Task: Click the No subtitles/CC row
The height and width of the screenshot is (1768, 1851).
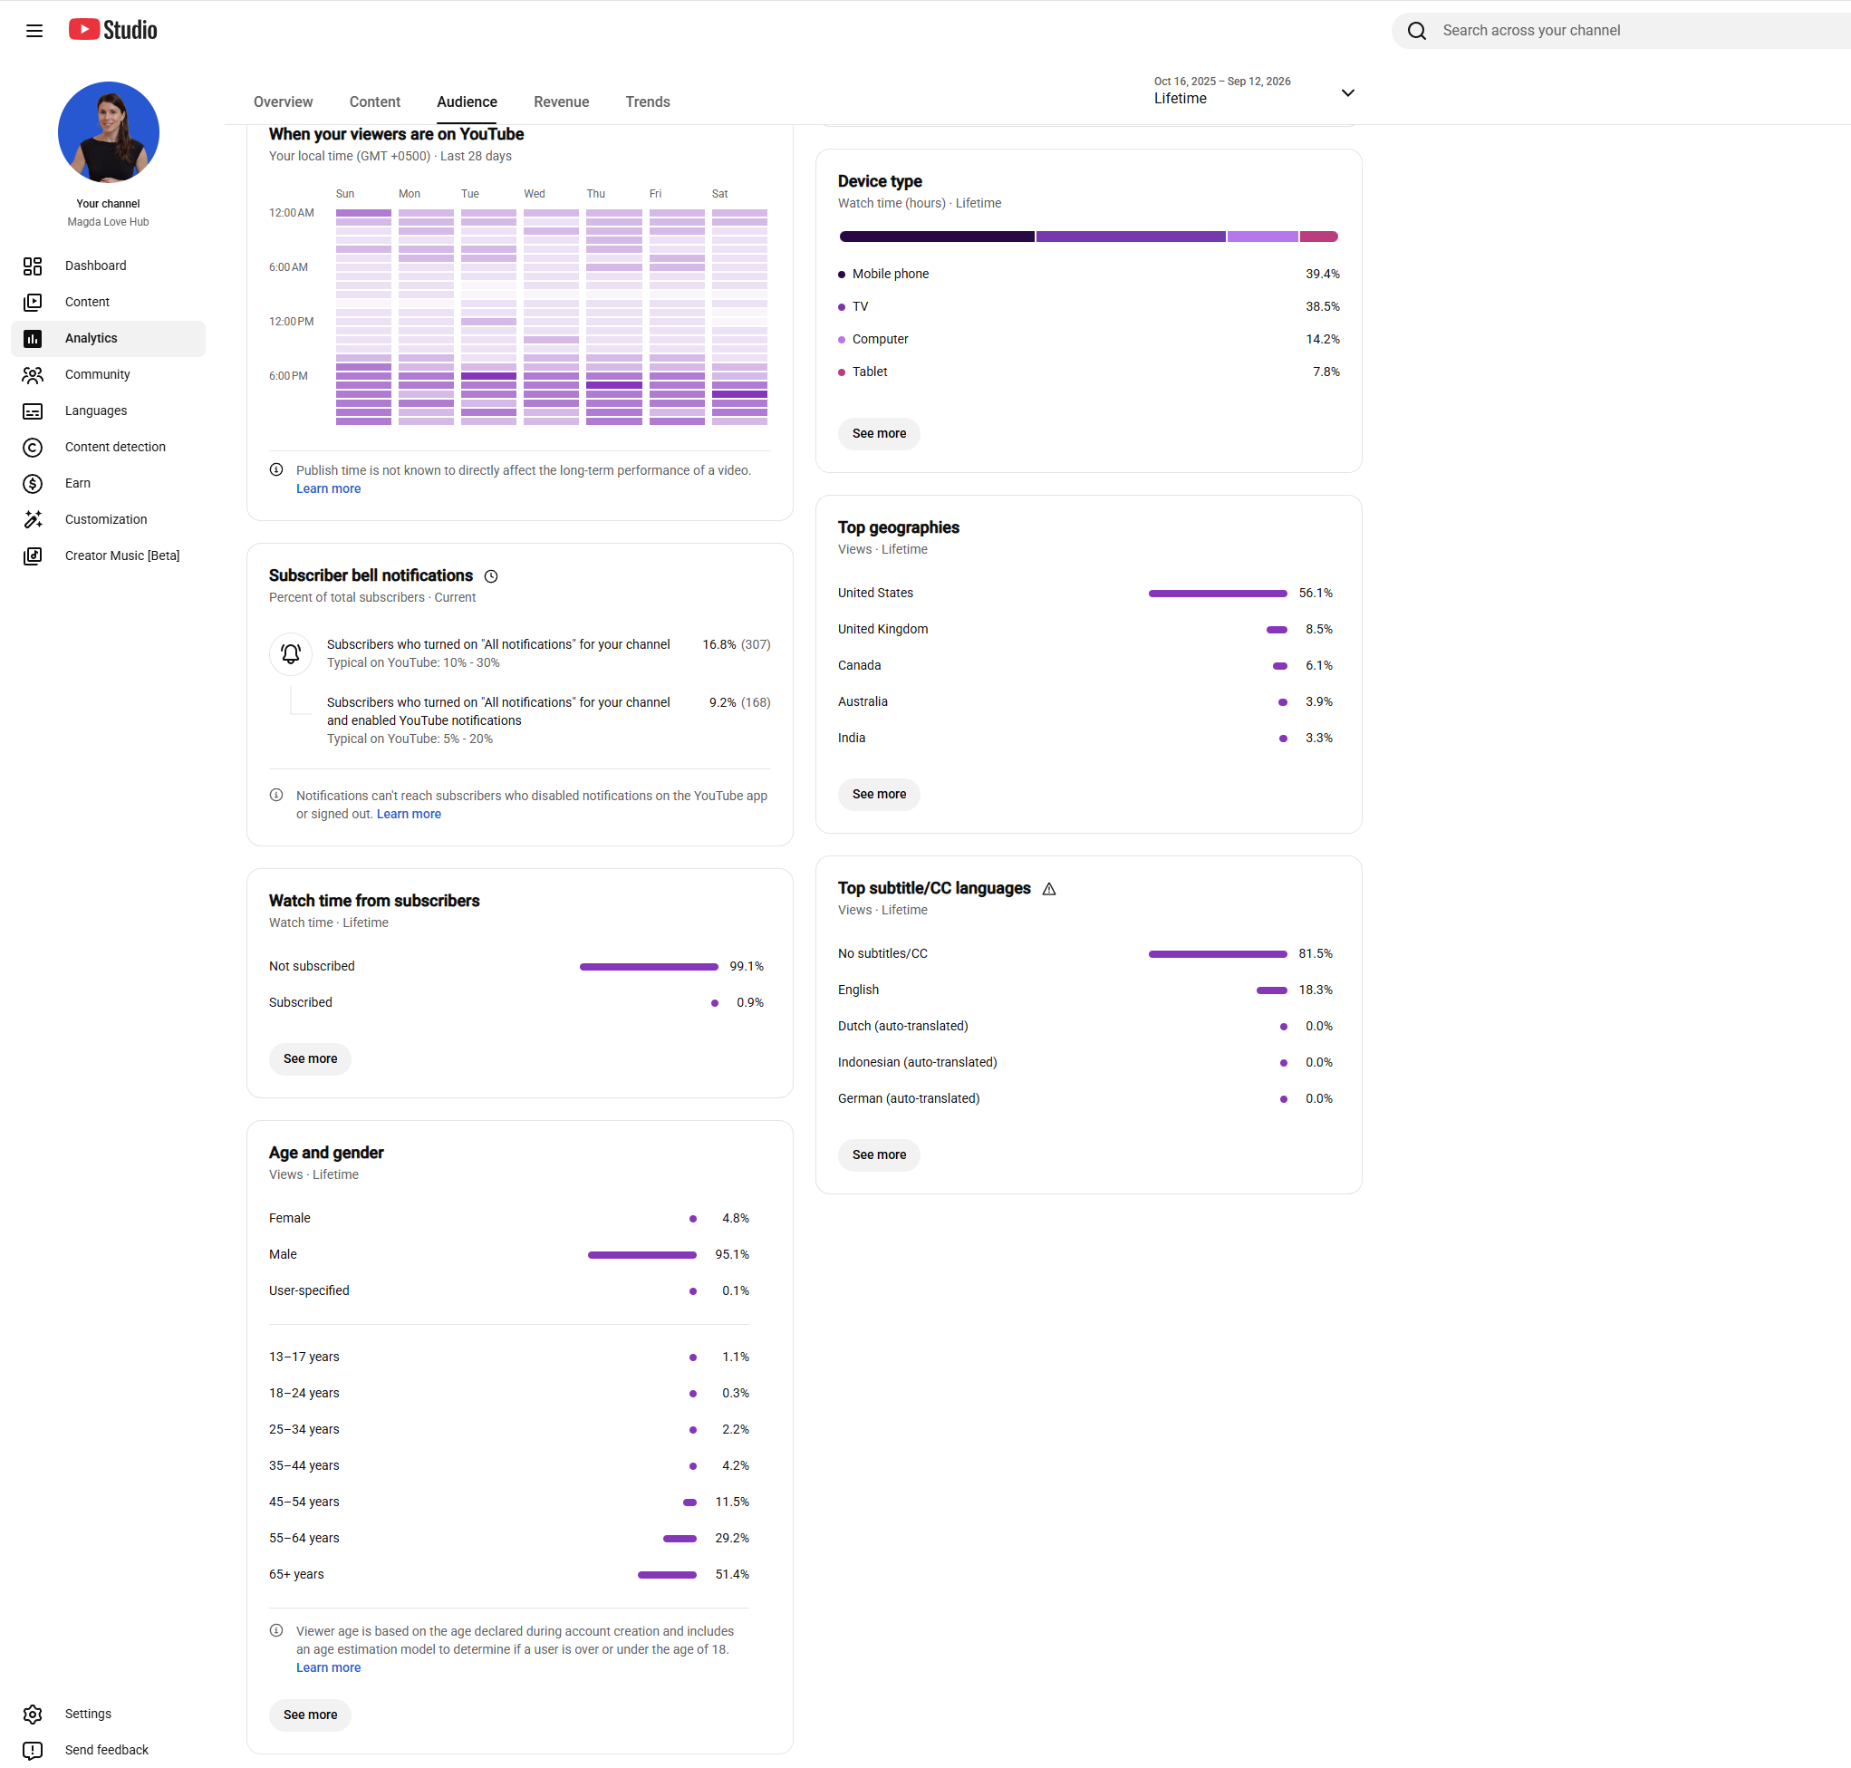Action: 1085,953
